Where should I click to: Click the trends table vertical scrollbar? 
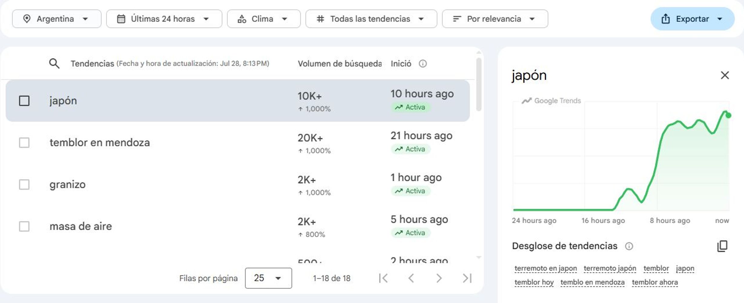tap(479, 85)
